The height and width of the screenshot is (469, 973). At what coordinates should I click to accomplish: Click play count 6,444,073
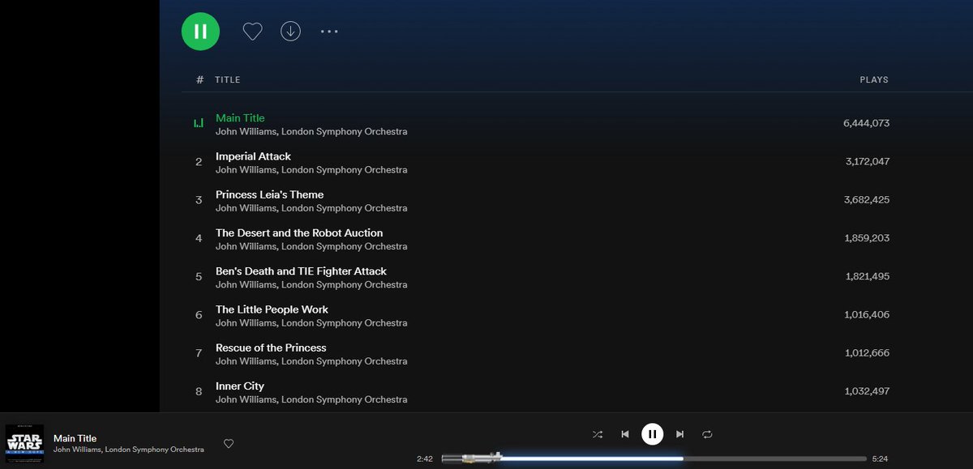(x=866, y=123)
